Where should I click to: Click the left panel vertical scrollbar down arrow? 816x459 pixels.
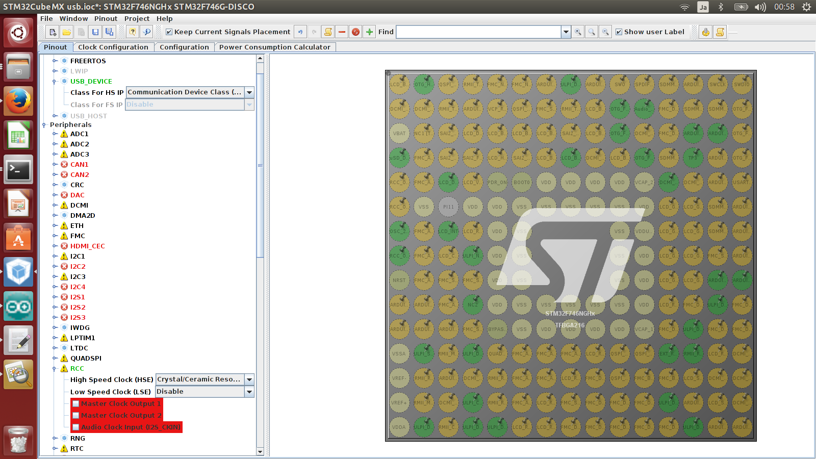click(260, 451)
